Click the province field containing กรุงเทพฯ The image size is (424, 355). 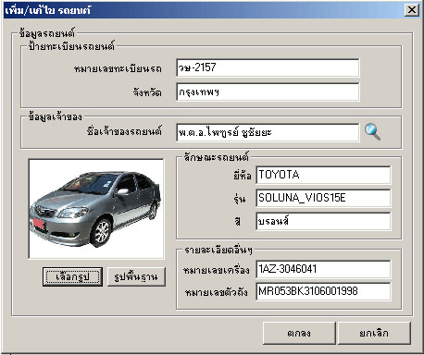click(268, 92)
